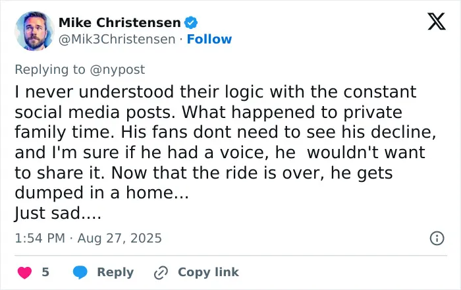The width and height of the screenshot is (461, 290).
Task: Follow the @Mik3Christensen account
Action: (209, 39)
